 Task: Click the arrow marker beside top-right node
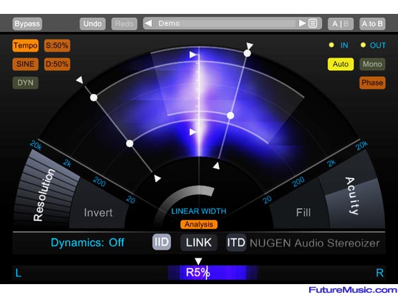tap(249, 46)
